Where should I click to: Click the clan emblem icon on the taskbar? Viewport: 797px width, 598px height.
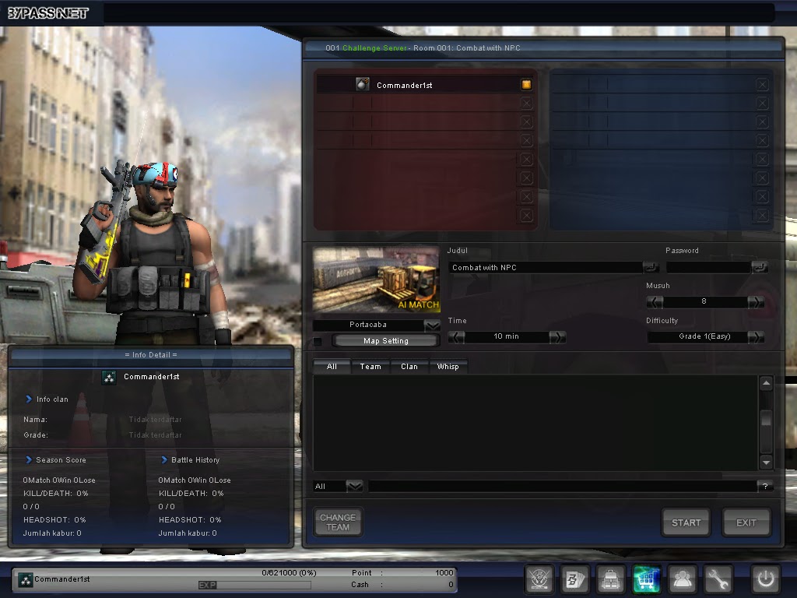pyautogui.click(x=539, y=579)
